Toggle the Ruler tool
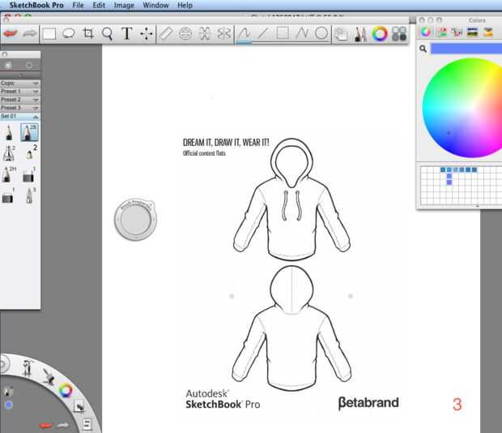This screenshot has height=433, width=502. click(166, 33)
